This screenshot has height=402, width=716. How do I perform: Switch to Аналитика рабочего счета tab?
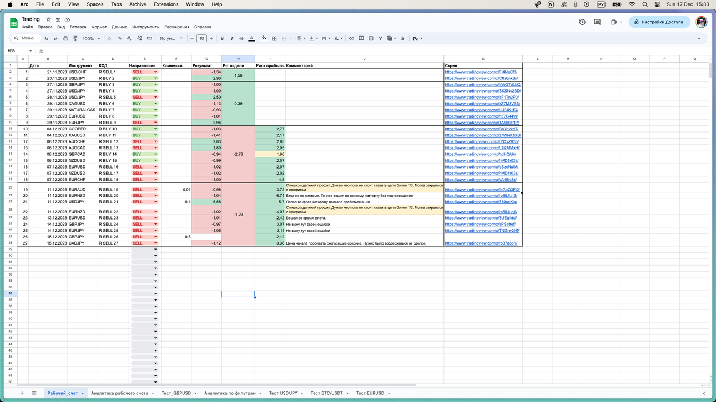click(119, 393)
